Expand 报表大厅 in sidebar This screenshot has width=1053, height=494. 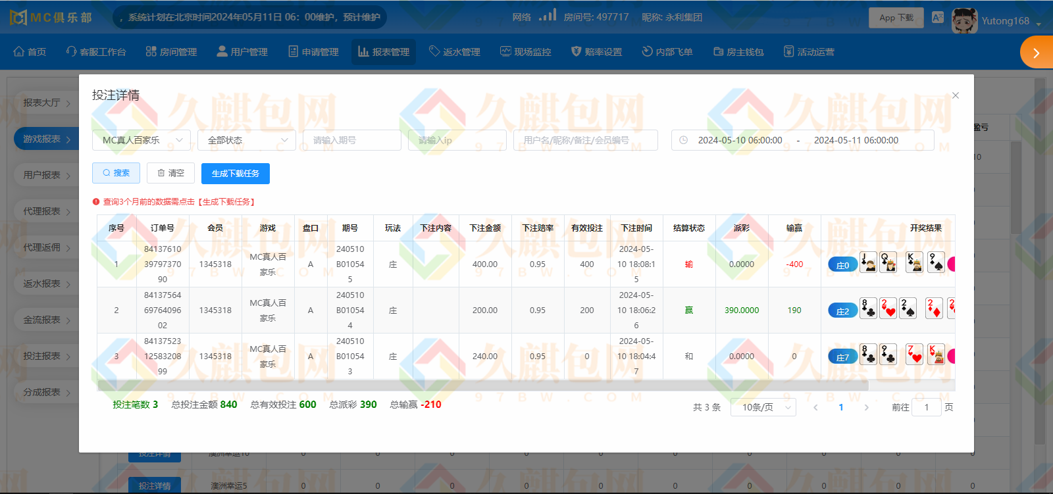point(46,103)
